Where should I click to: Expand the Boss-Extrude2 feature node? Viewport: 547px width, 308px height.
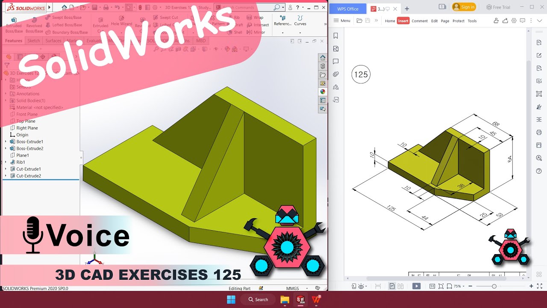coord(6,148)
